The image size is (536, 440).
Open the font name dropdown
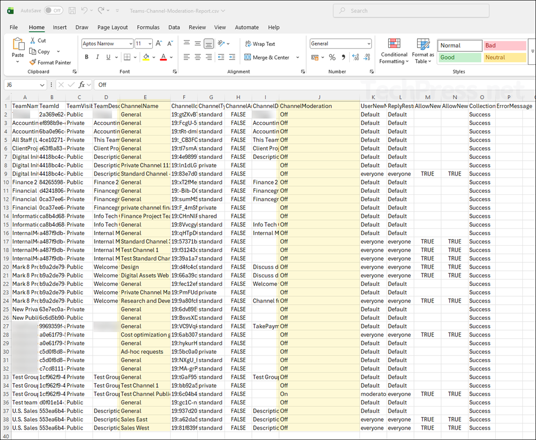(130, 44)
